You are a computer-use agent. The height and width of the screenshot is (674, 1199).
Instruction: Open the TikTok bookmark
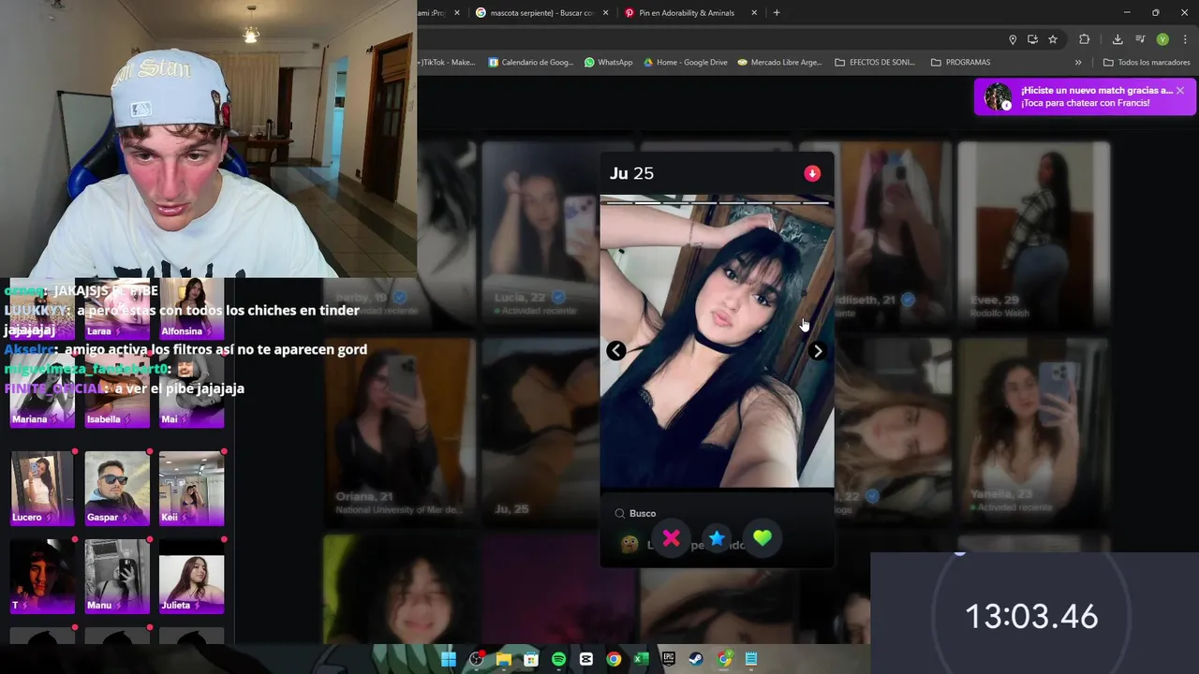pos(447,63)
